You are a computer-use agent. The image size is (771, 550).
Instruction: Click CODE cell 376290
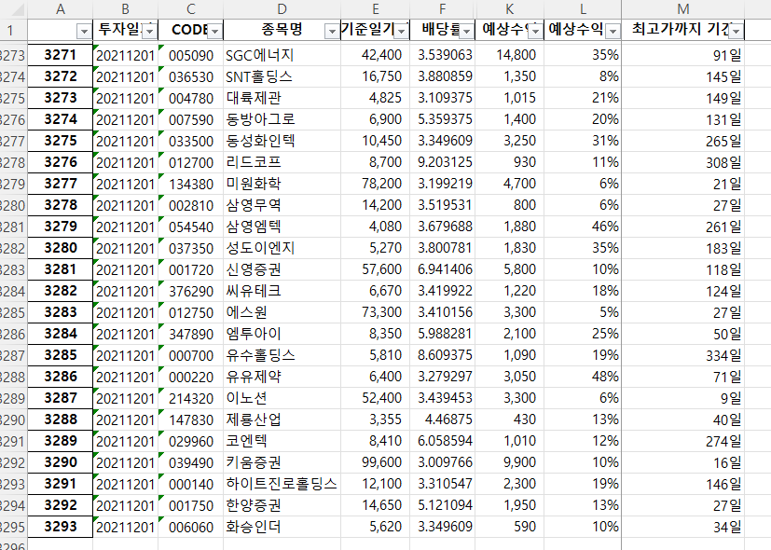coord(191,291)
